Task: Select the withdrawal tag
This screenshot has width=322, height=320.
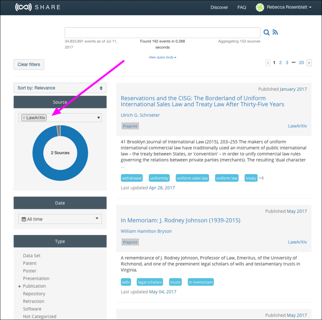Action: (x=132, y=178)
